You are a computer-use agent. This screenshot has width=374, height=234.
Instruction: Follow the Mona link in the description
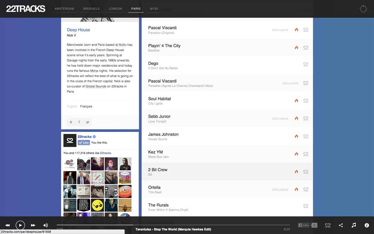click(x=94, y=71)
